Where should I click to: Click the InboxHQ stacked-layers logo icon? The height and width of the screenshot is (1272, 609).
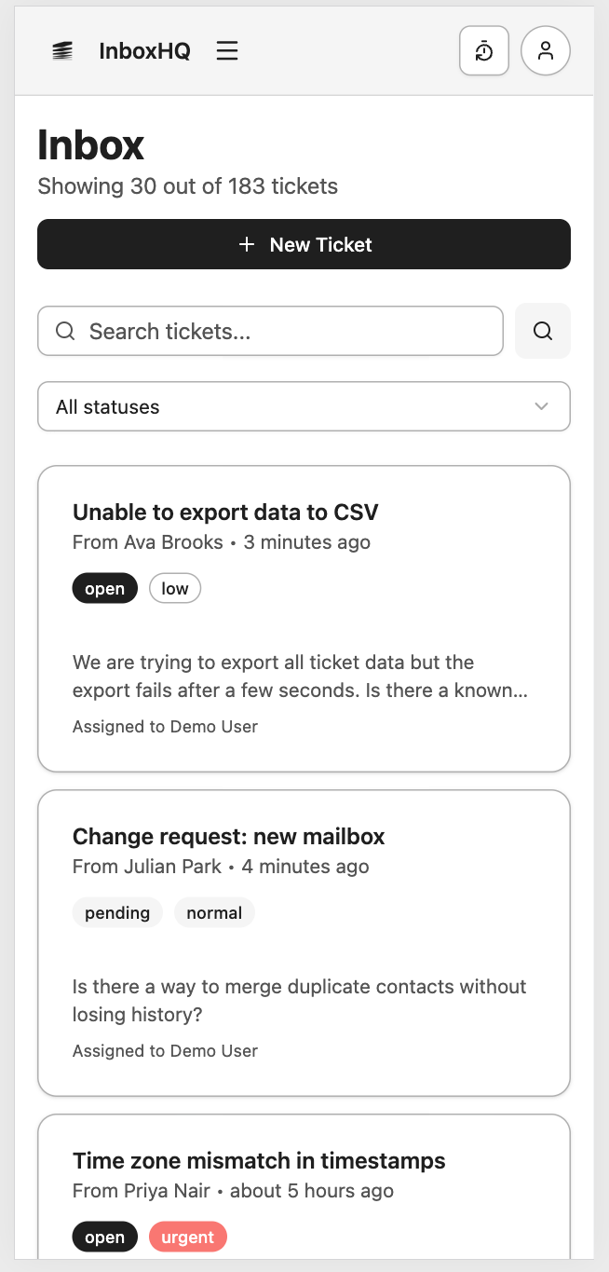click(x=61, y=51)
